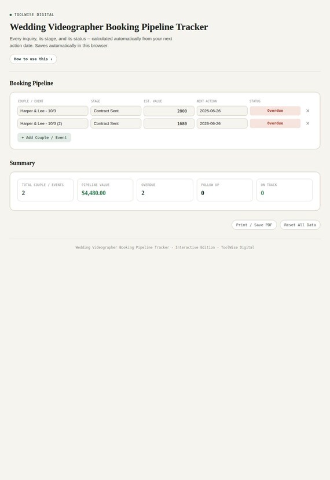Click the 'Stage' column header
Screen dimensions: 330x480
(96, 101)
